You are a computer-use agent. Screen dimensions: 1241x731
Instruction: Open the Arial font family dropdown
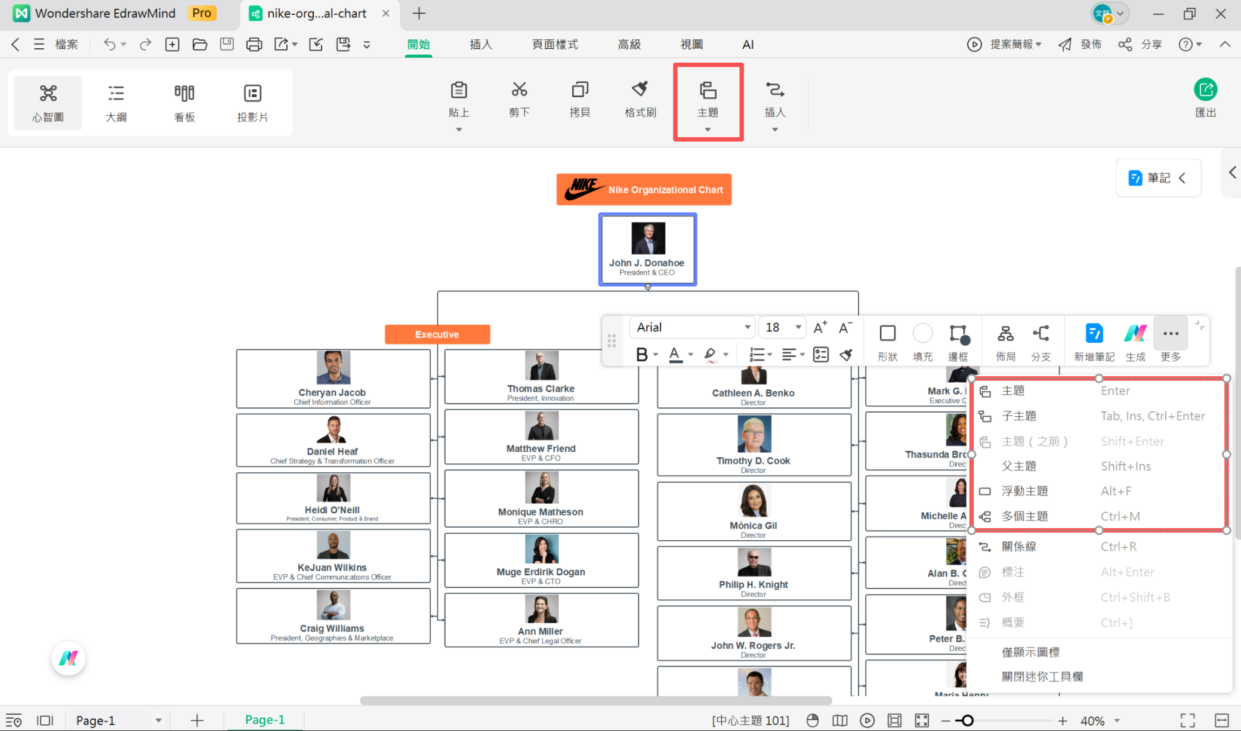point(747,327)
